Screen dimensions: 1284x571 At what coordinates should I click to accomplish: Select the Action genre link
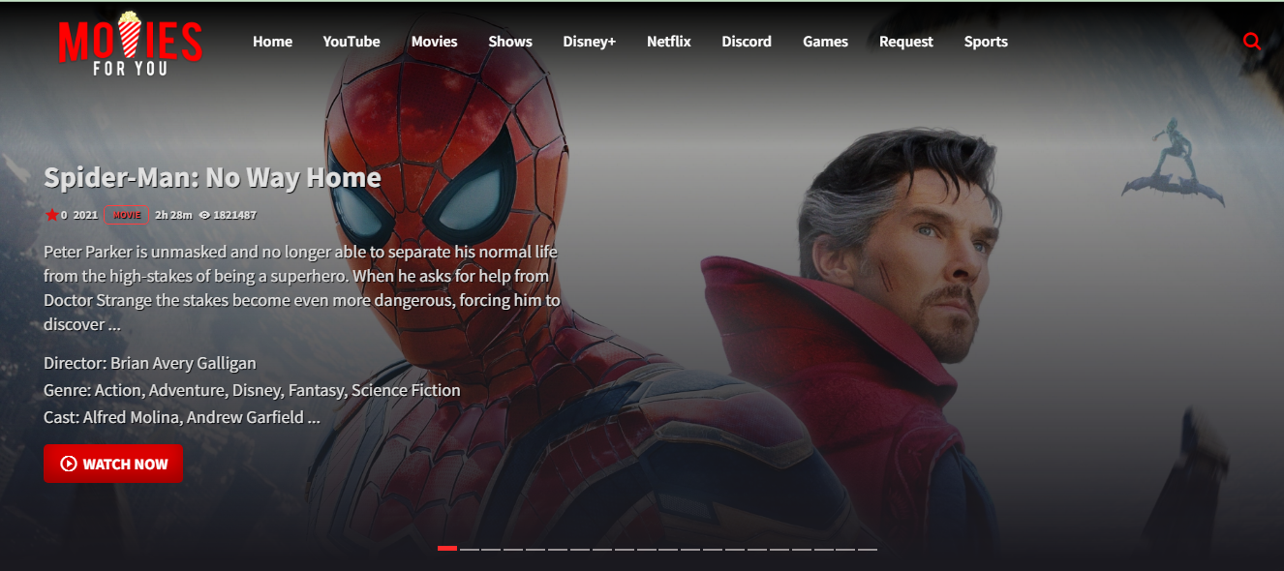click(119, 390)
